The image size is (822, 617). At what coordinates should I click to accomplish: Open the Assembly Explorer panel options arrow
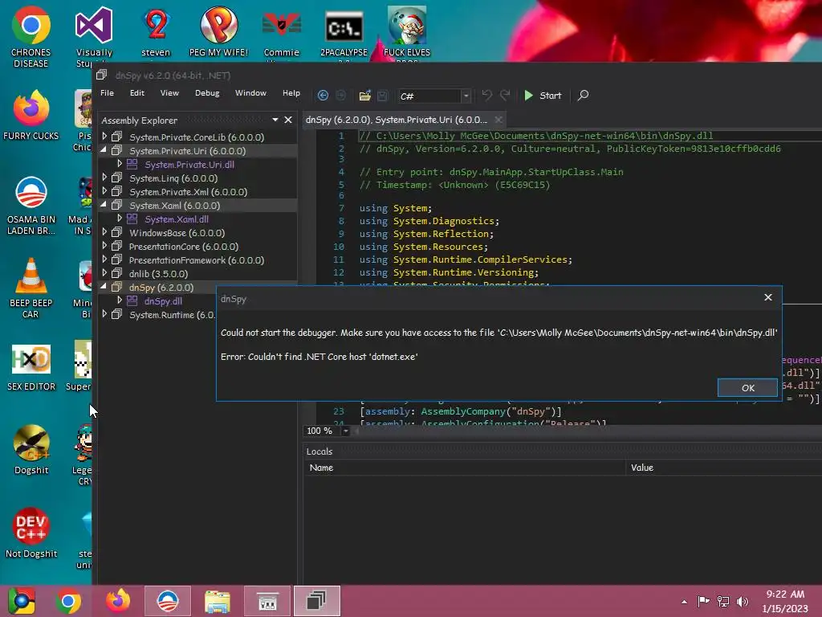(275, 120)
